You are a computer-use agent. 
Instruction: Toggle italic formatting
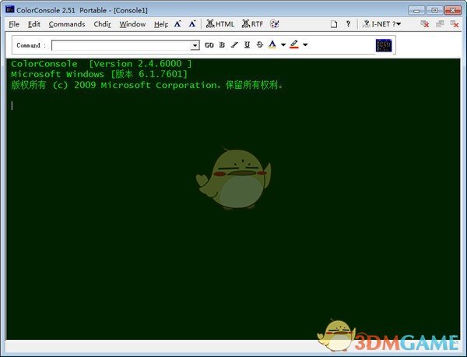(x=234, y=44)
